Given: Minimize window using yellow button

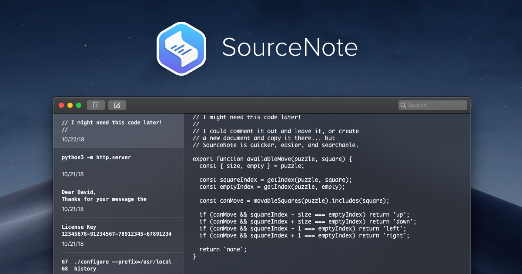Looking at the screenshot, I should 70,105.
